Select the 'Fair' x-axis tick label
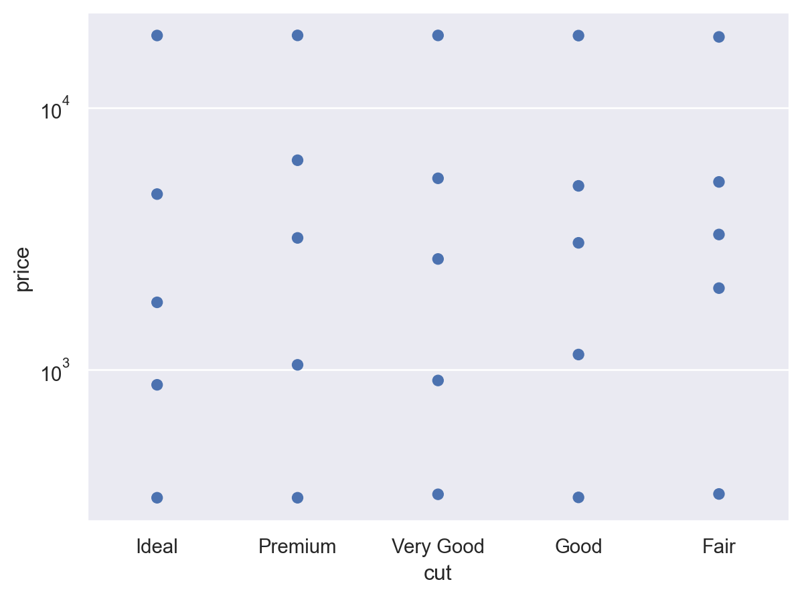 pyautogui.click(x=719, y=547)
